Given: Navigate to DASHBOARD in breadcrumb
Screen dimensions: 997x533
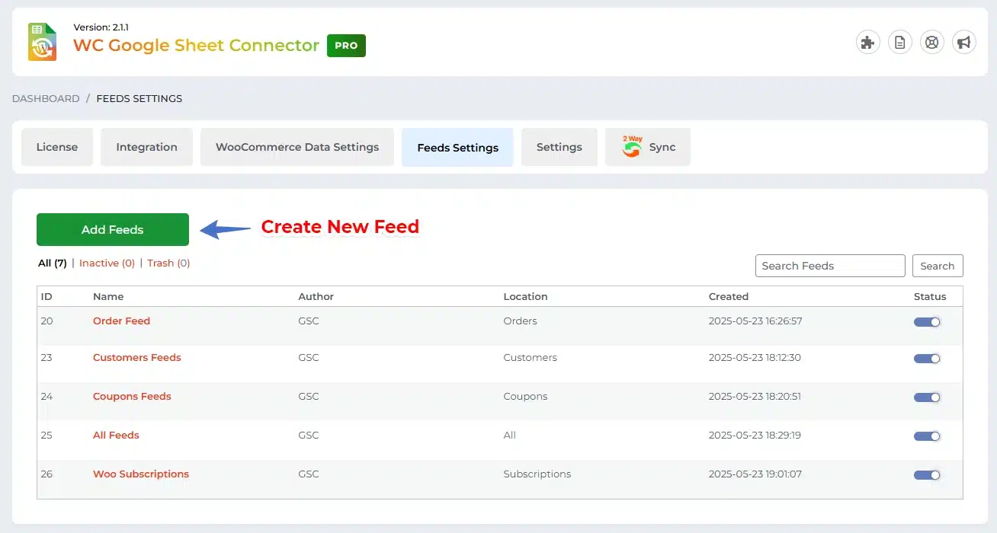Looking at the screenshot, I should tap(46, 98).
